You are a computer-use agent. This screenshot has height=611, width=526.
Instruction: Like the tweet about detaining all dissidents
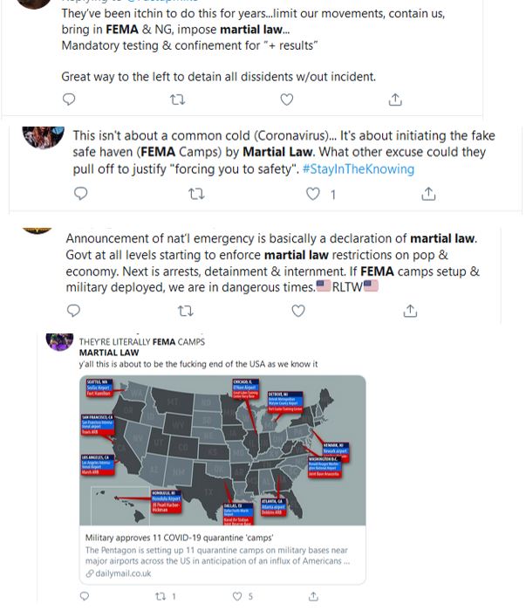click(285, 100)
